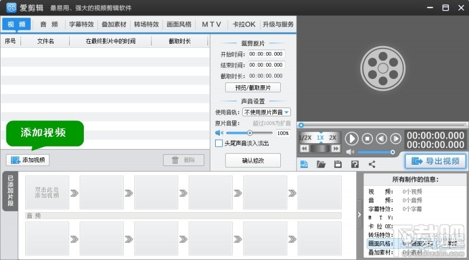Click the film reel preview icon
Viewport: 469px width, 260px height.
coord(383,68)
